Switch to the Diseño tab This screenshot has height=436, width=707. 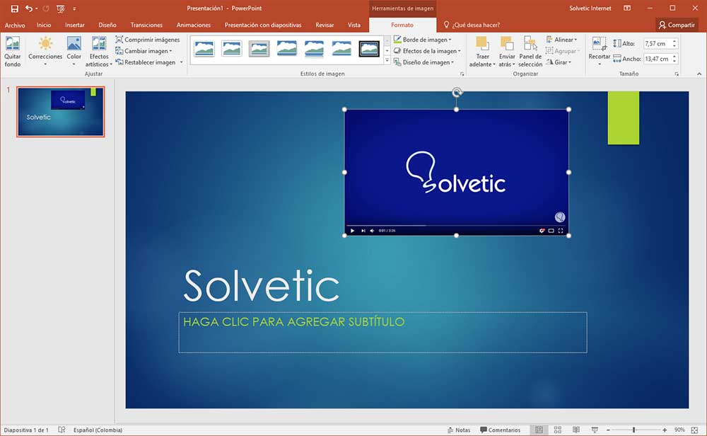tap(107, 25)
